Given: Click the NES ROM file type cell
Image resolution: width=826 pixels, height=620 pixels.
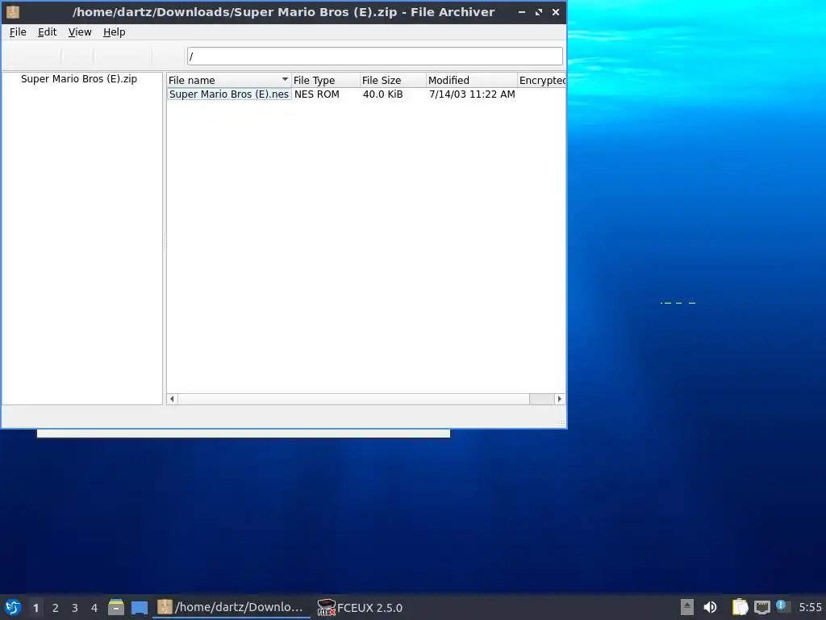Looking at the screenshot, I should (x=316, y=94).
